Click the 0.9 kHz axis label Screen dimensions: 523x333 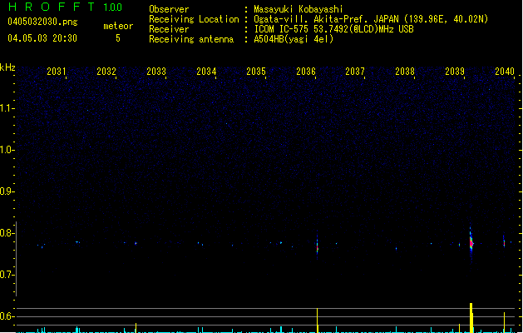(7, 191)
